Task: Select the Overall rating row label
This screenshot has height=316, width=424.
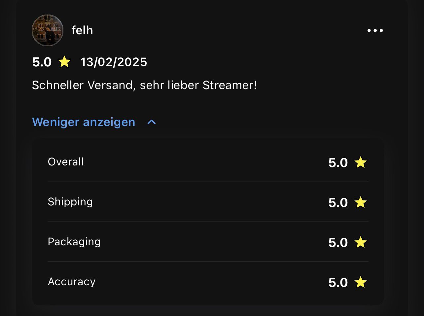Action: coord(66,162)
